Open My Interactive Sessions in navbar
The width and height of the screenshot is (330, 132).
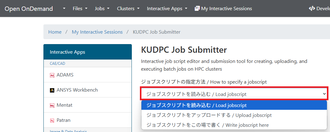pos(224,9)
